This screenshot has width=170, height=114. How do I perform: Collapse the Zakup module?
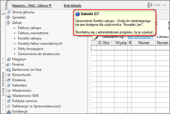point(17,23)
